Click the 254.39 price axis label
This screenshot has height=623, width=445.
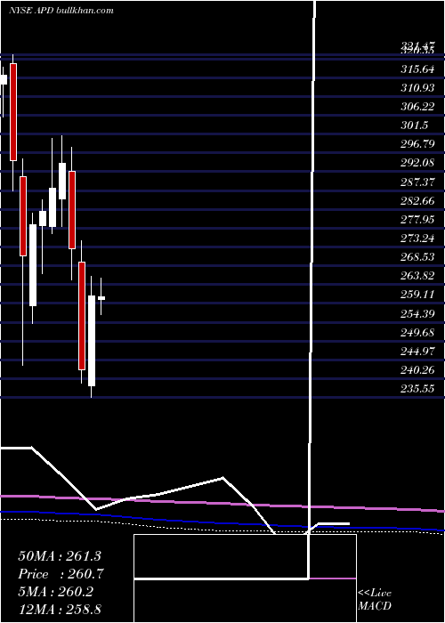[417, 313]
